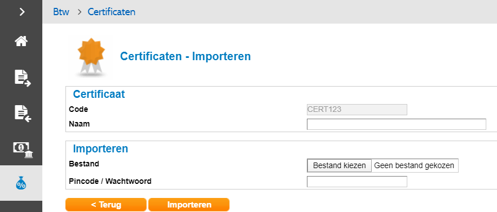497x212 pixels.
Task: Select the percent money bag icon
Action: (21, 183)
